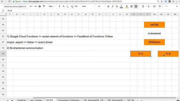This screenshot has width=180, height=101.
Task: Click the zoom magnifier icon in address bar
Action: pos(158,1)
